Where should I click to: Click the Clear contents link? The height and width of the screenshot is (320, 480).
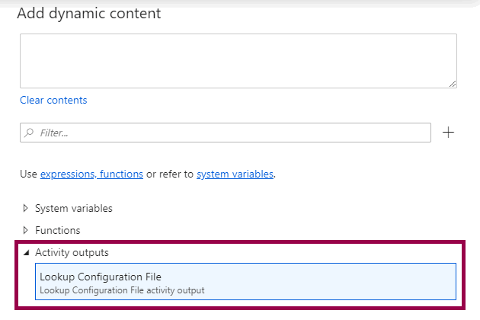point(53,100)
